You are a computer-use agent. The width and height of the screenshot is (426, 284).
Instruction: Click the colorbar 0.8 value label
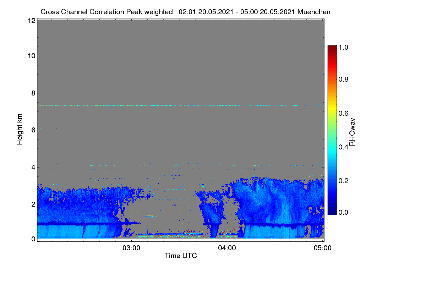click(344, 79)
